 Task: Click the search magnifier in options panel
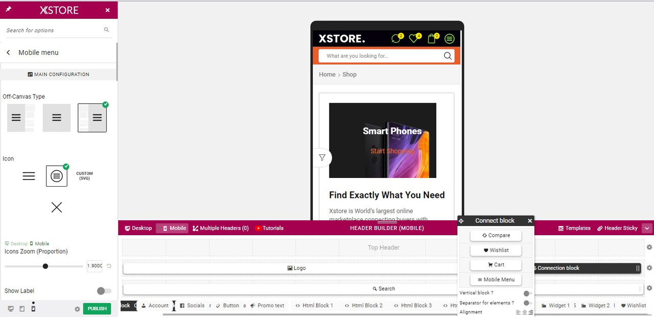point(106,30)
